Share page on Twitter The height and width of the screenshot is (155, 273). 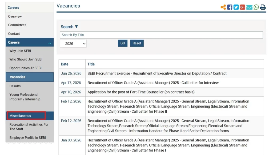click(236, 7)
